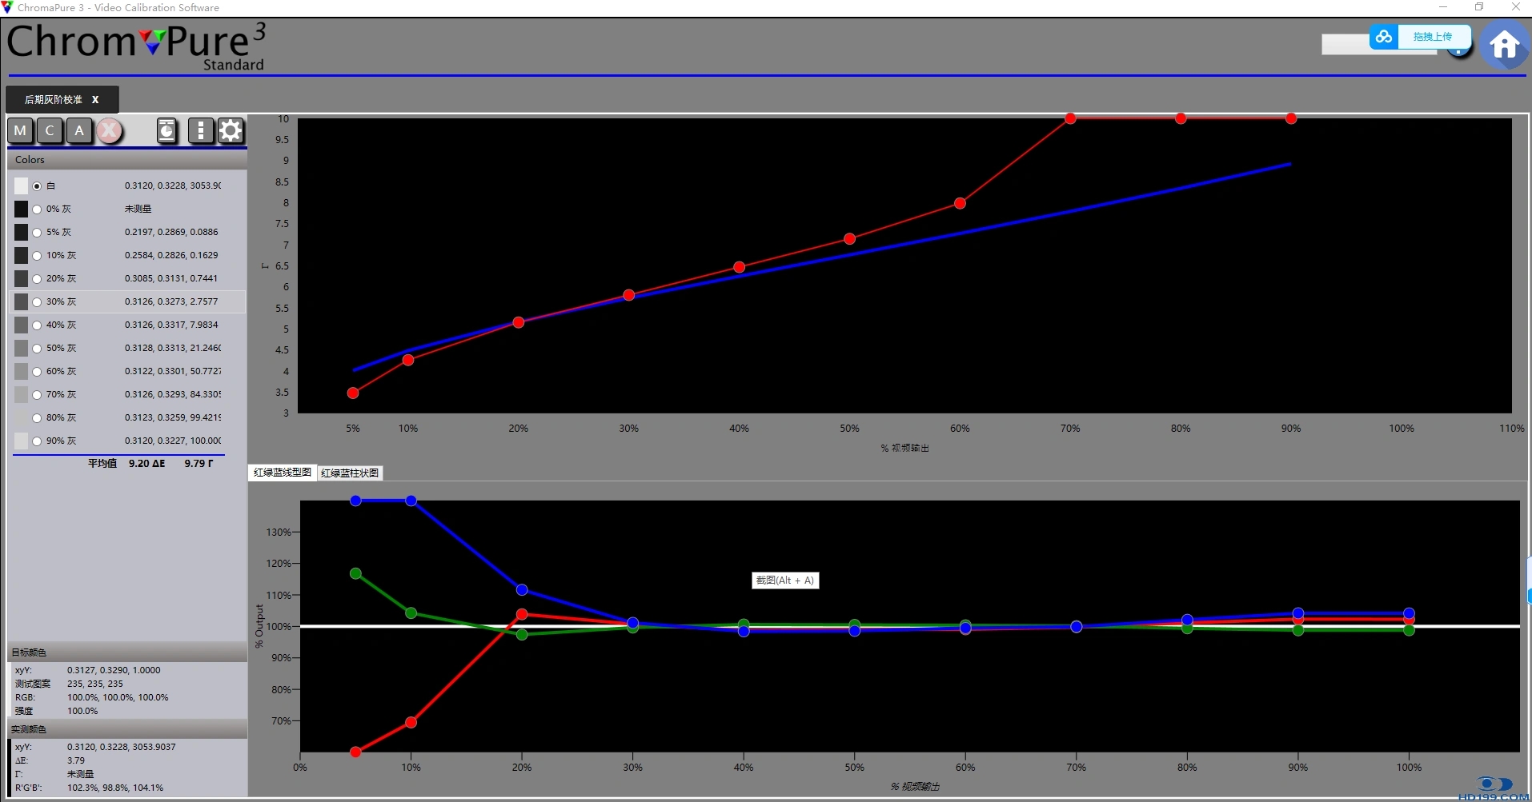The image size is (1532, 802).
Task: Open the three-dot options menu
Action: pos(200,130)
